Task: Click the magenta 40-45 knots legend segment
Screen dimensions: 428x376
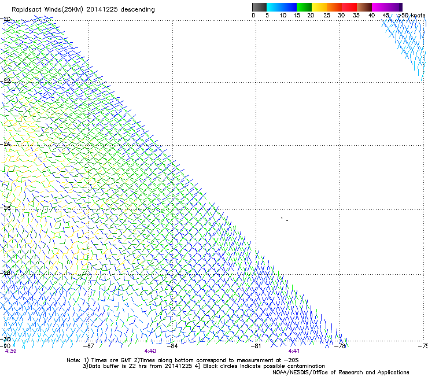Action: (x=379, y=7)
